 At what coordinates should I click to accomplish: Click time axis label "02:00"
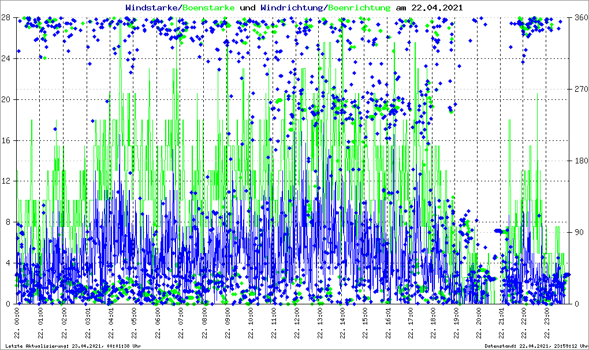pos(64,316)
